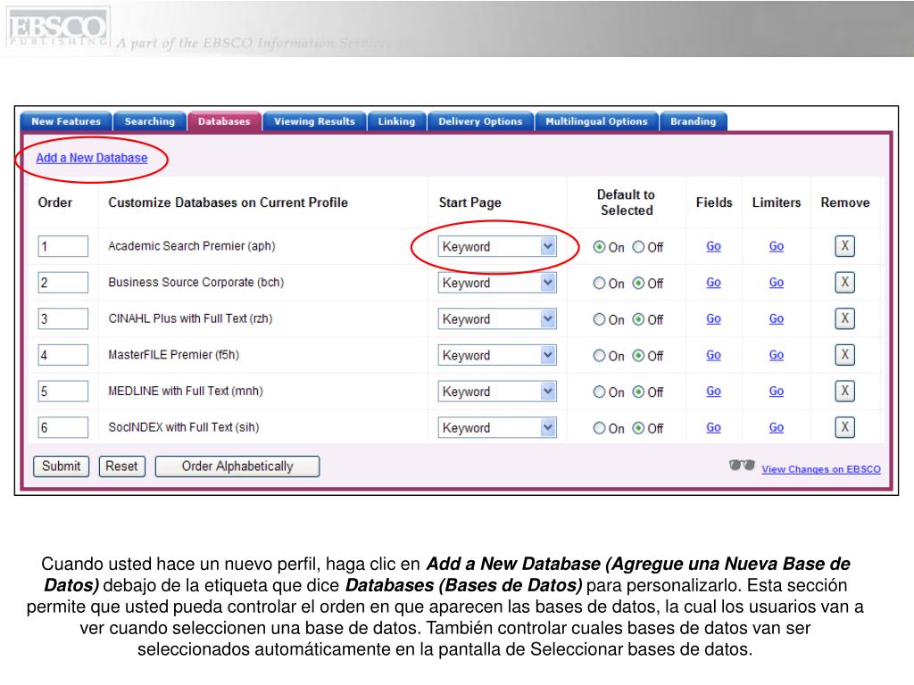Open the View Changes on EBSCO link
The height and width of the screenshot is (685, 914).
[821, 469]
